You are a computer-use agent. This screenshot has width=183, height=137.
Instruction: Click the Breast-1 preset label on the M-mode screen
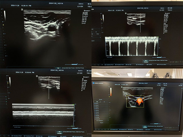[86, 77]
